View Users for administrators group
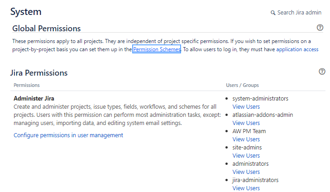Image resolution: width=330 pixels, height=192 pixels. (x=246, y=172)
